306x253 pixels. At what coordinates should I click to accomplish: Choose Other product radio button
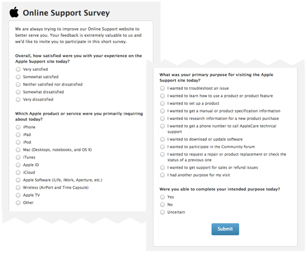coord(18,203)
